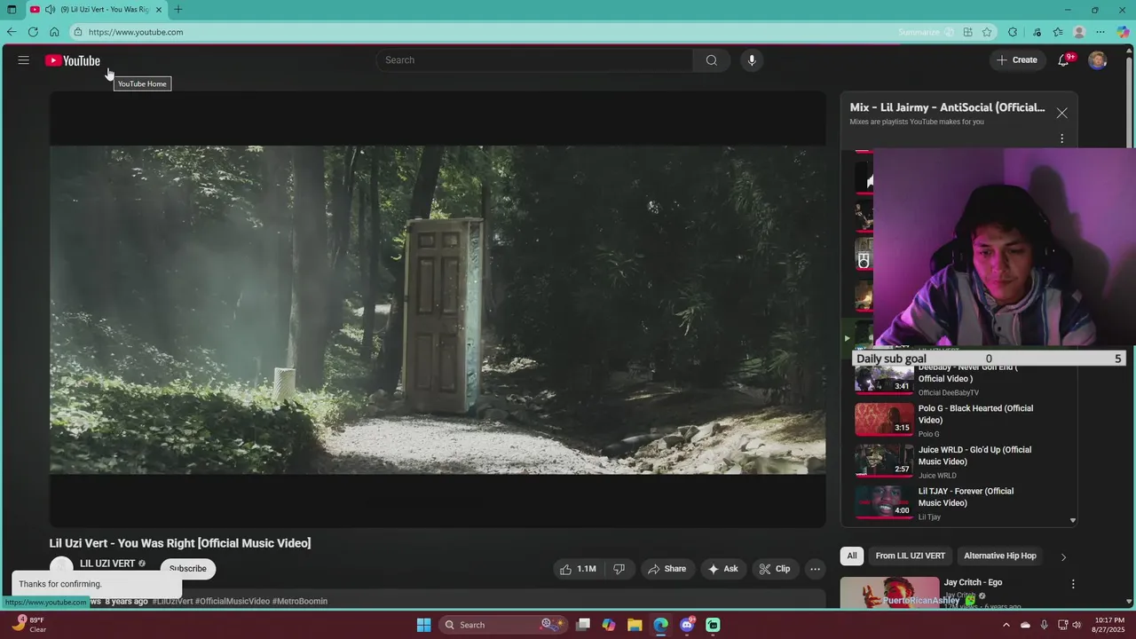Open the Copilot sidebar icon
The width and height of the screenshot is (1136, 639).
pos(1123,32)
